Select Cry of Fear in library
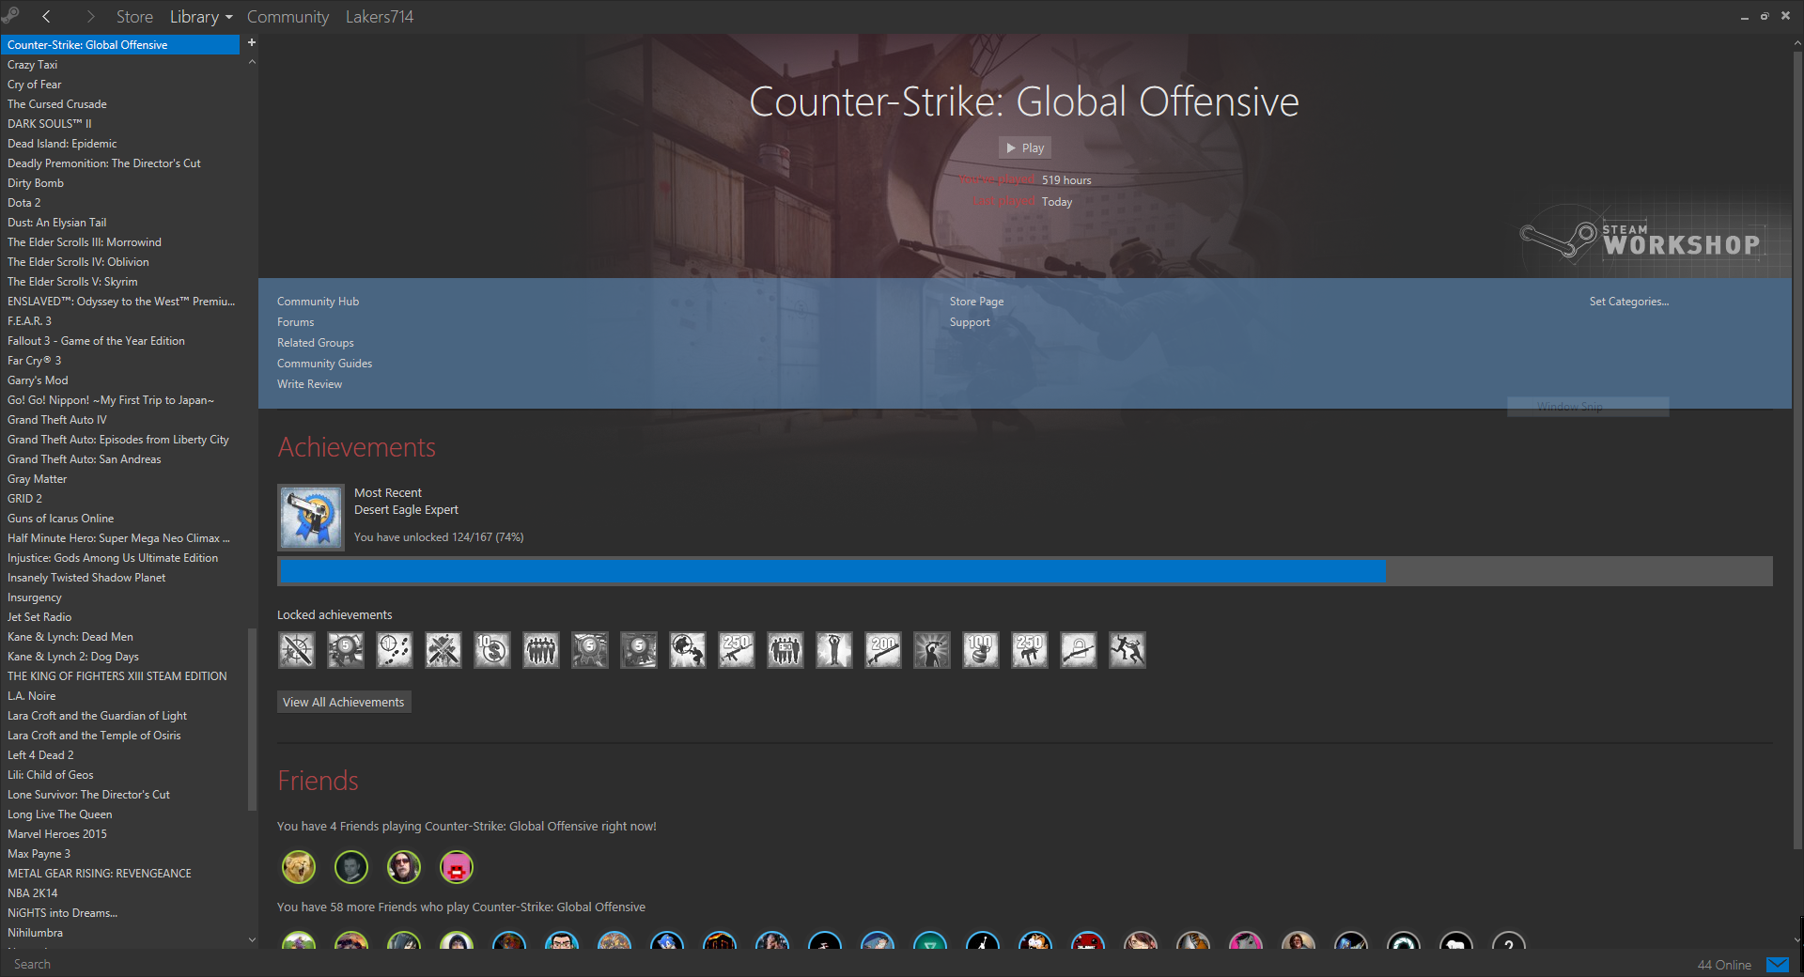Viewport: 1804px width, 977px height. pos(120,85)
